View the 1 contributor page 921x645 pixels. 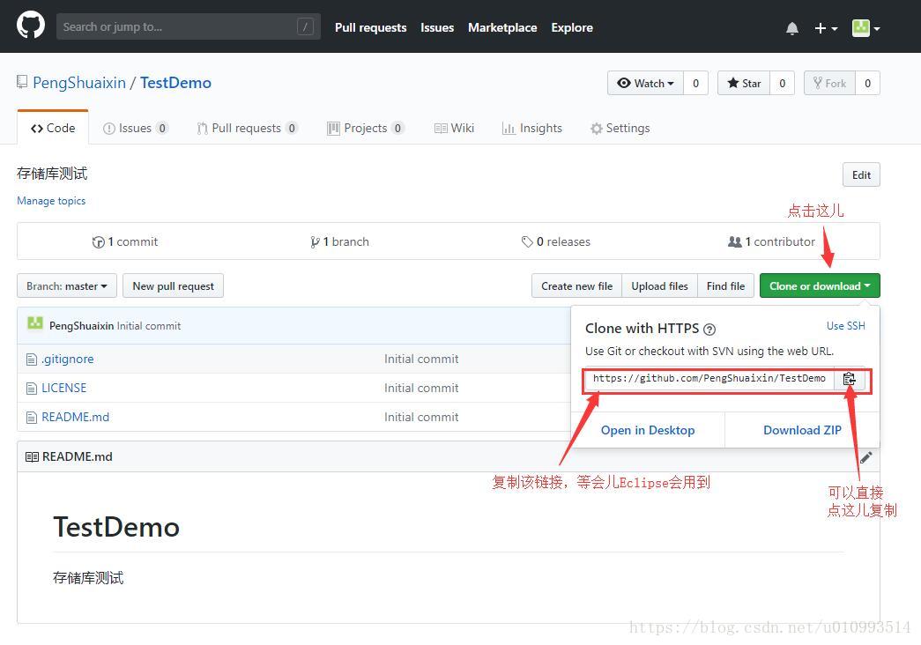[771, 241]
